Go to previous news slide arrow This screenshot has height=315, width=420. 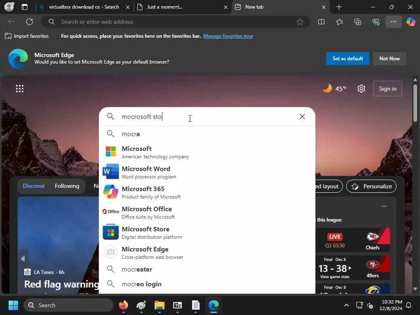(x=23, y=258)
